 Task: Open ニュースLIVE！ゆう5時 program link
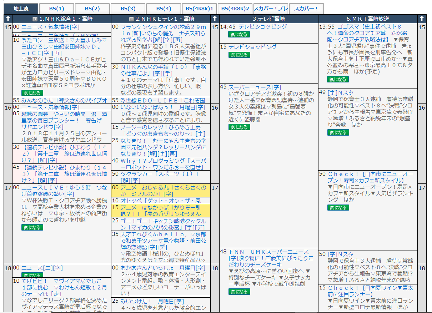(64, 191)
